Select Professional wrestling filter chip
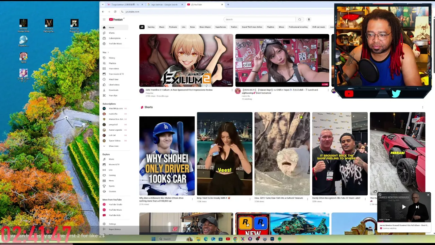 [x=298, y=27]
